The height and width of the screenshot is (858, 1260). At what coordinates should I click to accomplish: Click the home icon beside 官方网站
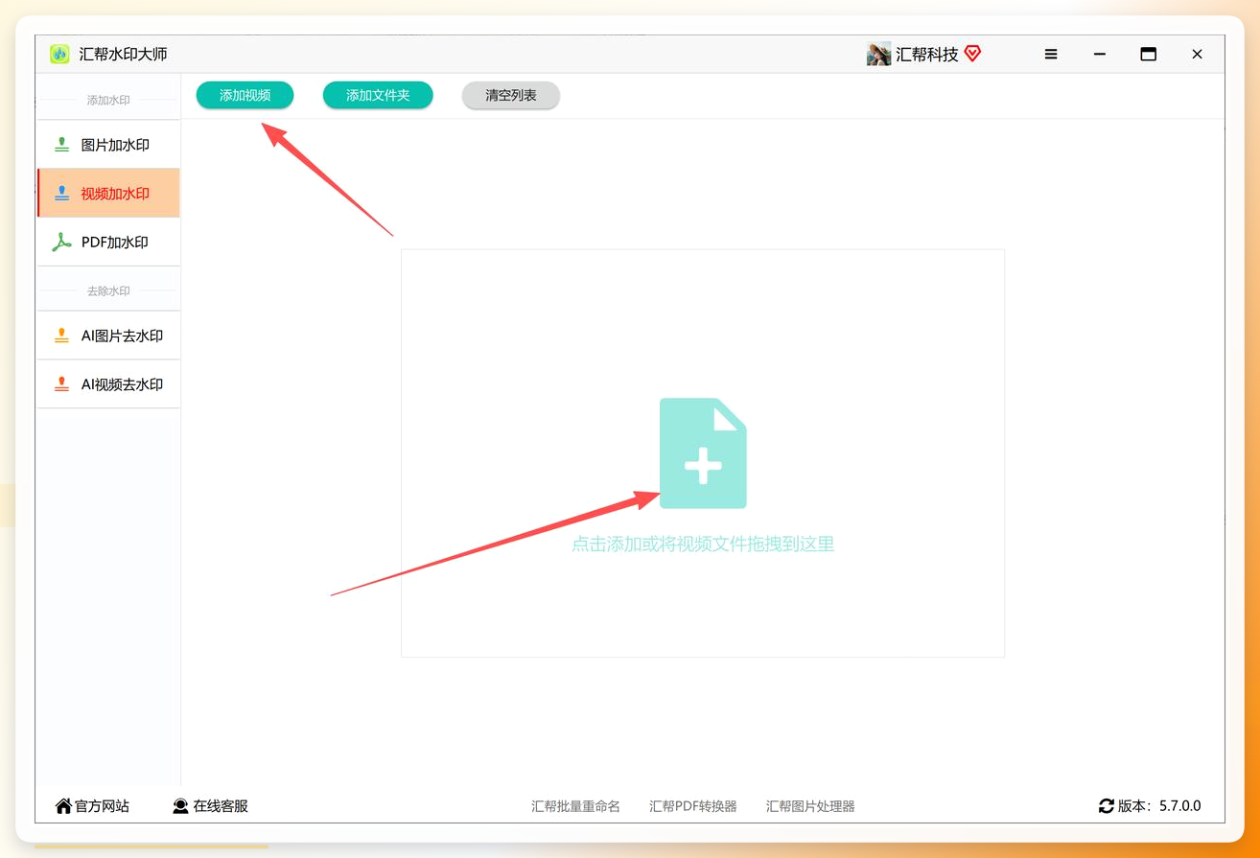tap(64, 806)
